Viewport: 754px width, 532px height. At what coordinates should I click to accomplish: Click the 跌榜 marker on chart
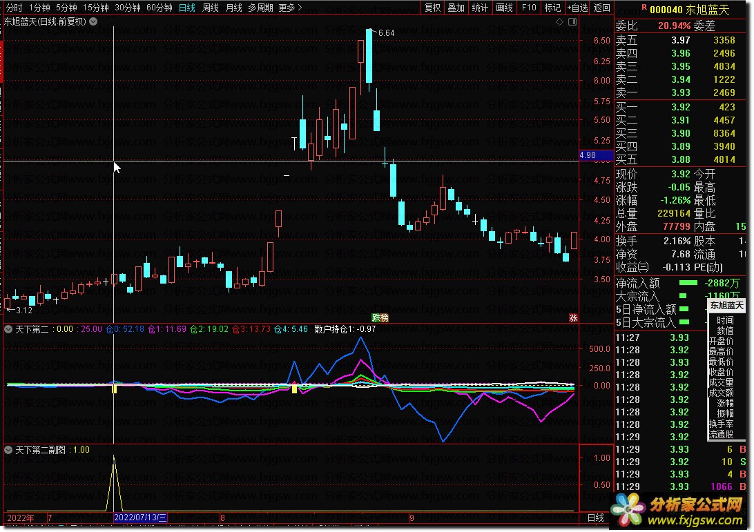pyautogui.click(x=380, y=317)
